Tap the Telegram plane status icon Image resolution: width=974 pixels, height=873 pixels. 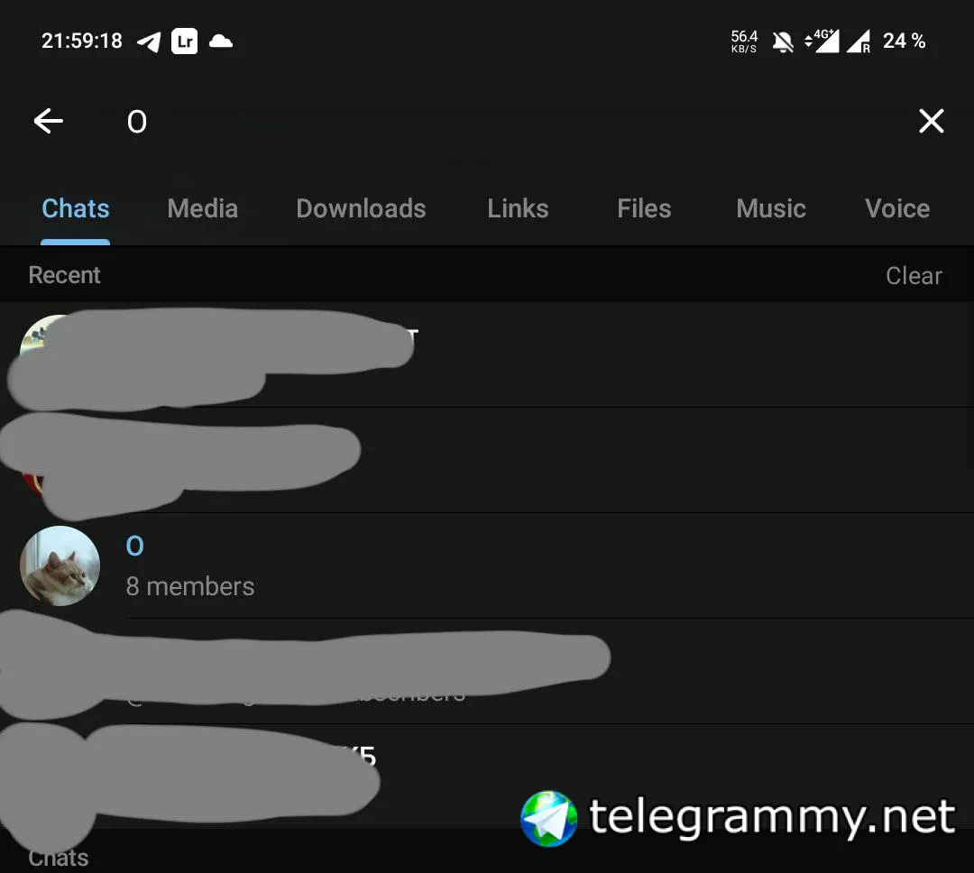pos(149,41)
